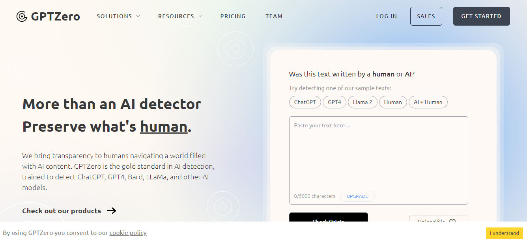
Task: Click the "Preserve what's human." headline
Action: (107, 127)
